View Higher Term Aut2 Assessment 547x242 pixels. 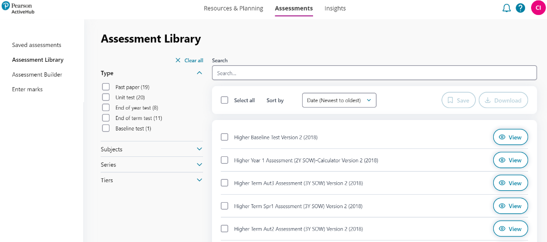coord(510,229)
